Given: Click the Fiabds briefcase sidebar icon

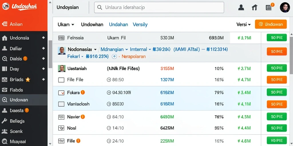Looking at the screenshot, I should click(x=5, y=90).
